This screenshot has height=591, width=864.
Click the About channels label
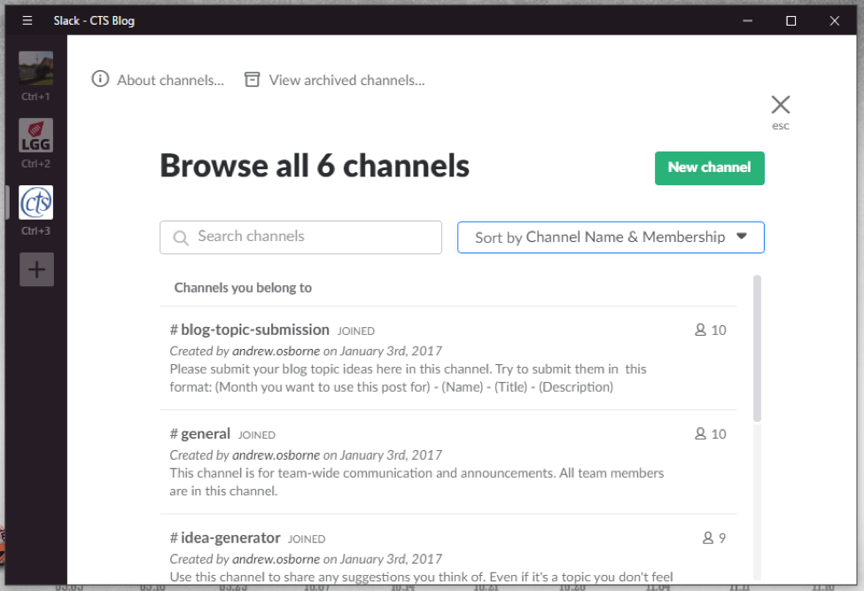click(x=170, y=80)
